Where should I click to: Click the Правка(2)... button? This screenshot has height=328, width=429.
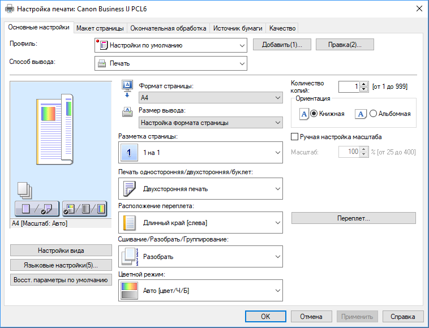coord(345,45)
